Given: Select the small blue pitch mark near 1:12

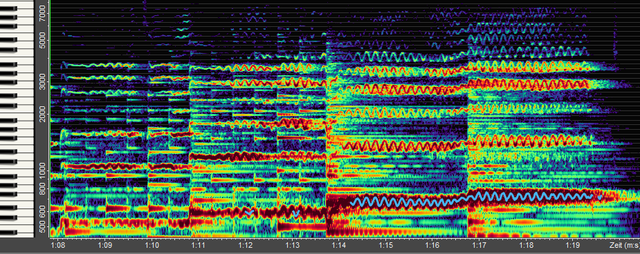Looking at the screenshot, I should (x=249, y=212).
